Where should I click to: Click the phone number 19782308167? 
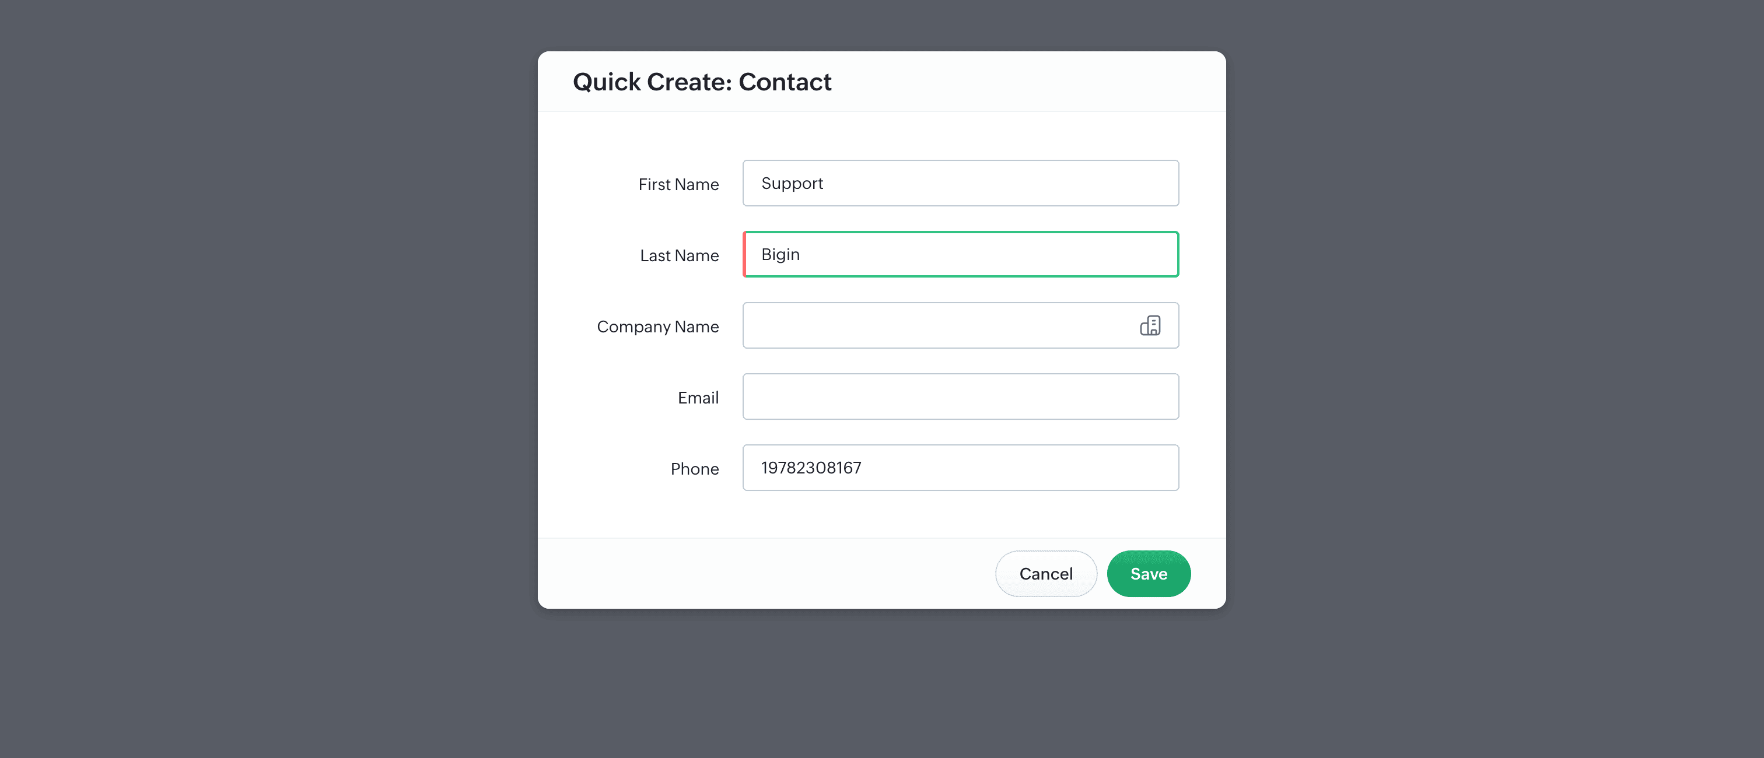(811, 468)
